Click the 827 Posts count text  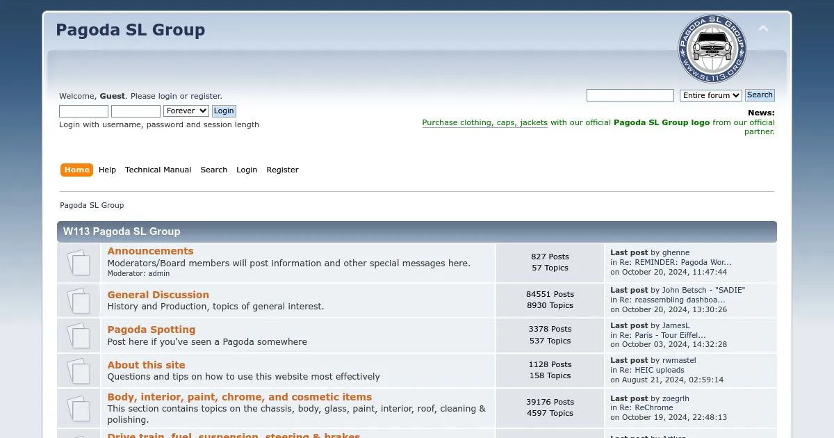[550, 257]
